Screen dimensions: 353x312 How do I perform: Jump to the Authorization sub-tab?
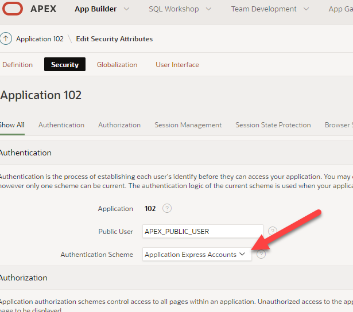[x=119, y=125]
